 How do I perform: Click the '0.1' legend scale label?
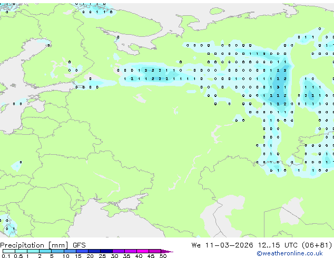[x=6, y=256]
